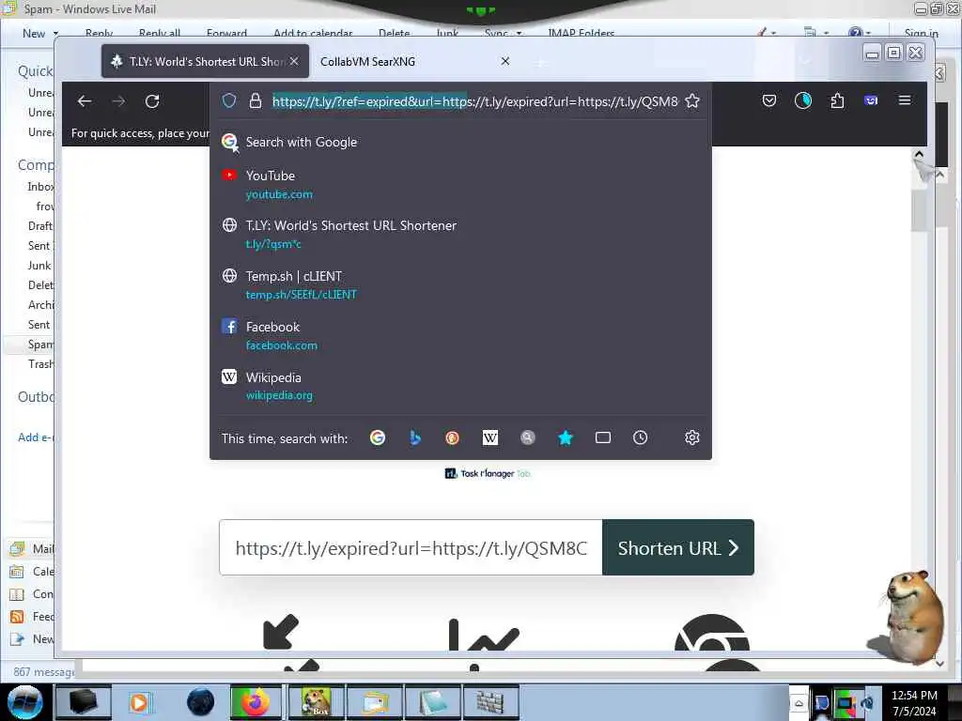Search bookmarks with the blue star icon
Image resolution: width=962 pixels, height=721 pixels.
[x=566, y=437]
